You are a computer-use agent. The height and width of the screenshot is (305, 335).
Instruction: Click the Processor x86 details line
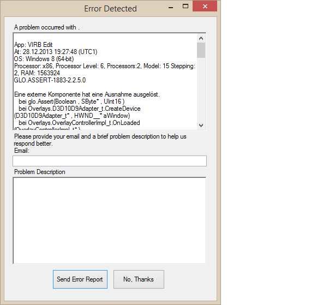coord(105,66)
